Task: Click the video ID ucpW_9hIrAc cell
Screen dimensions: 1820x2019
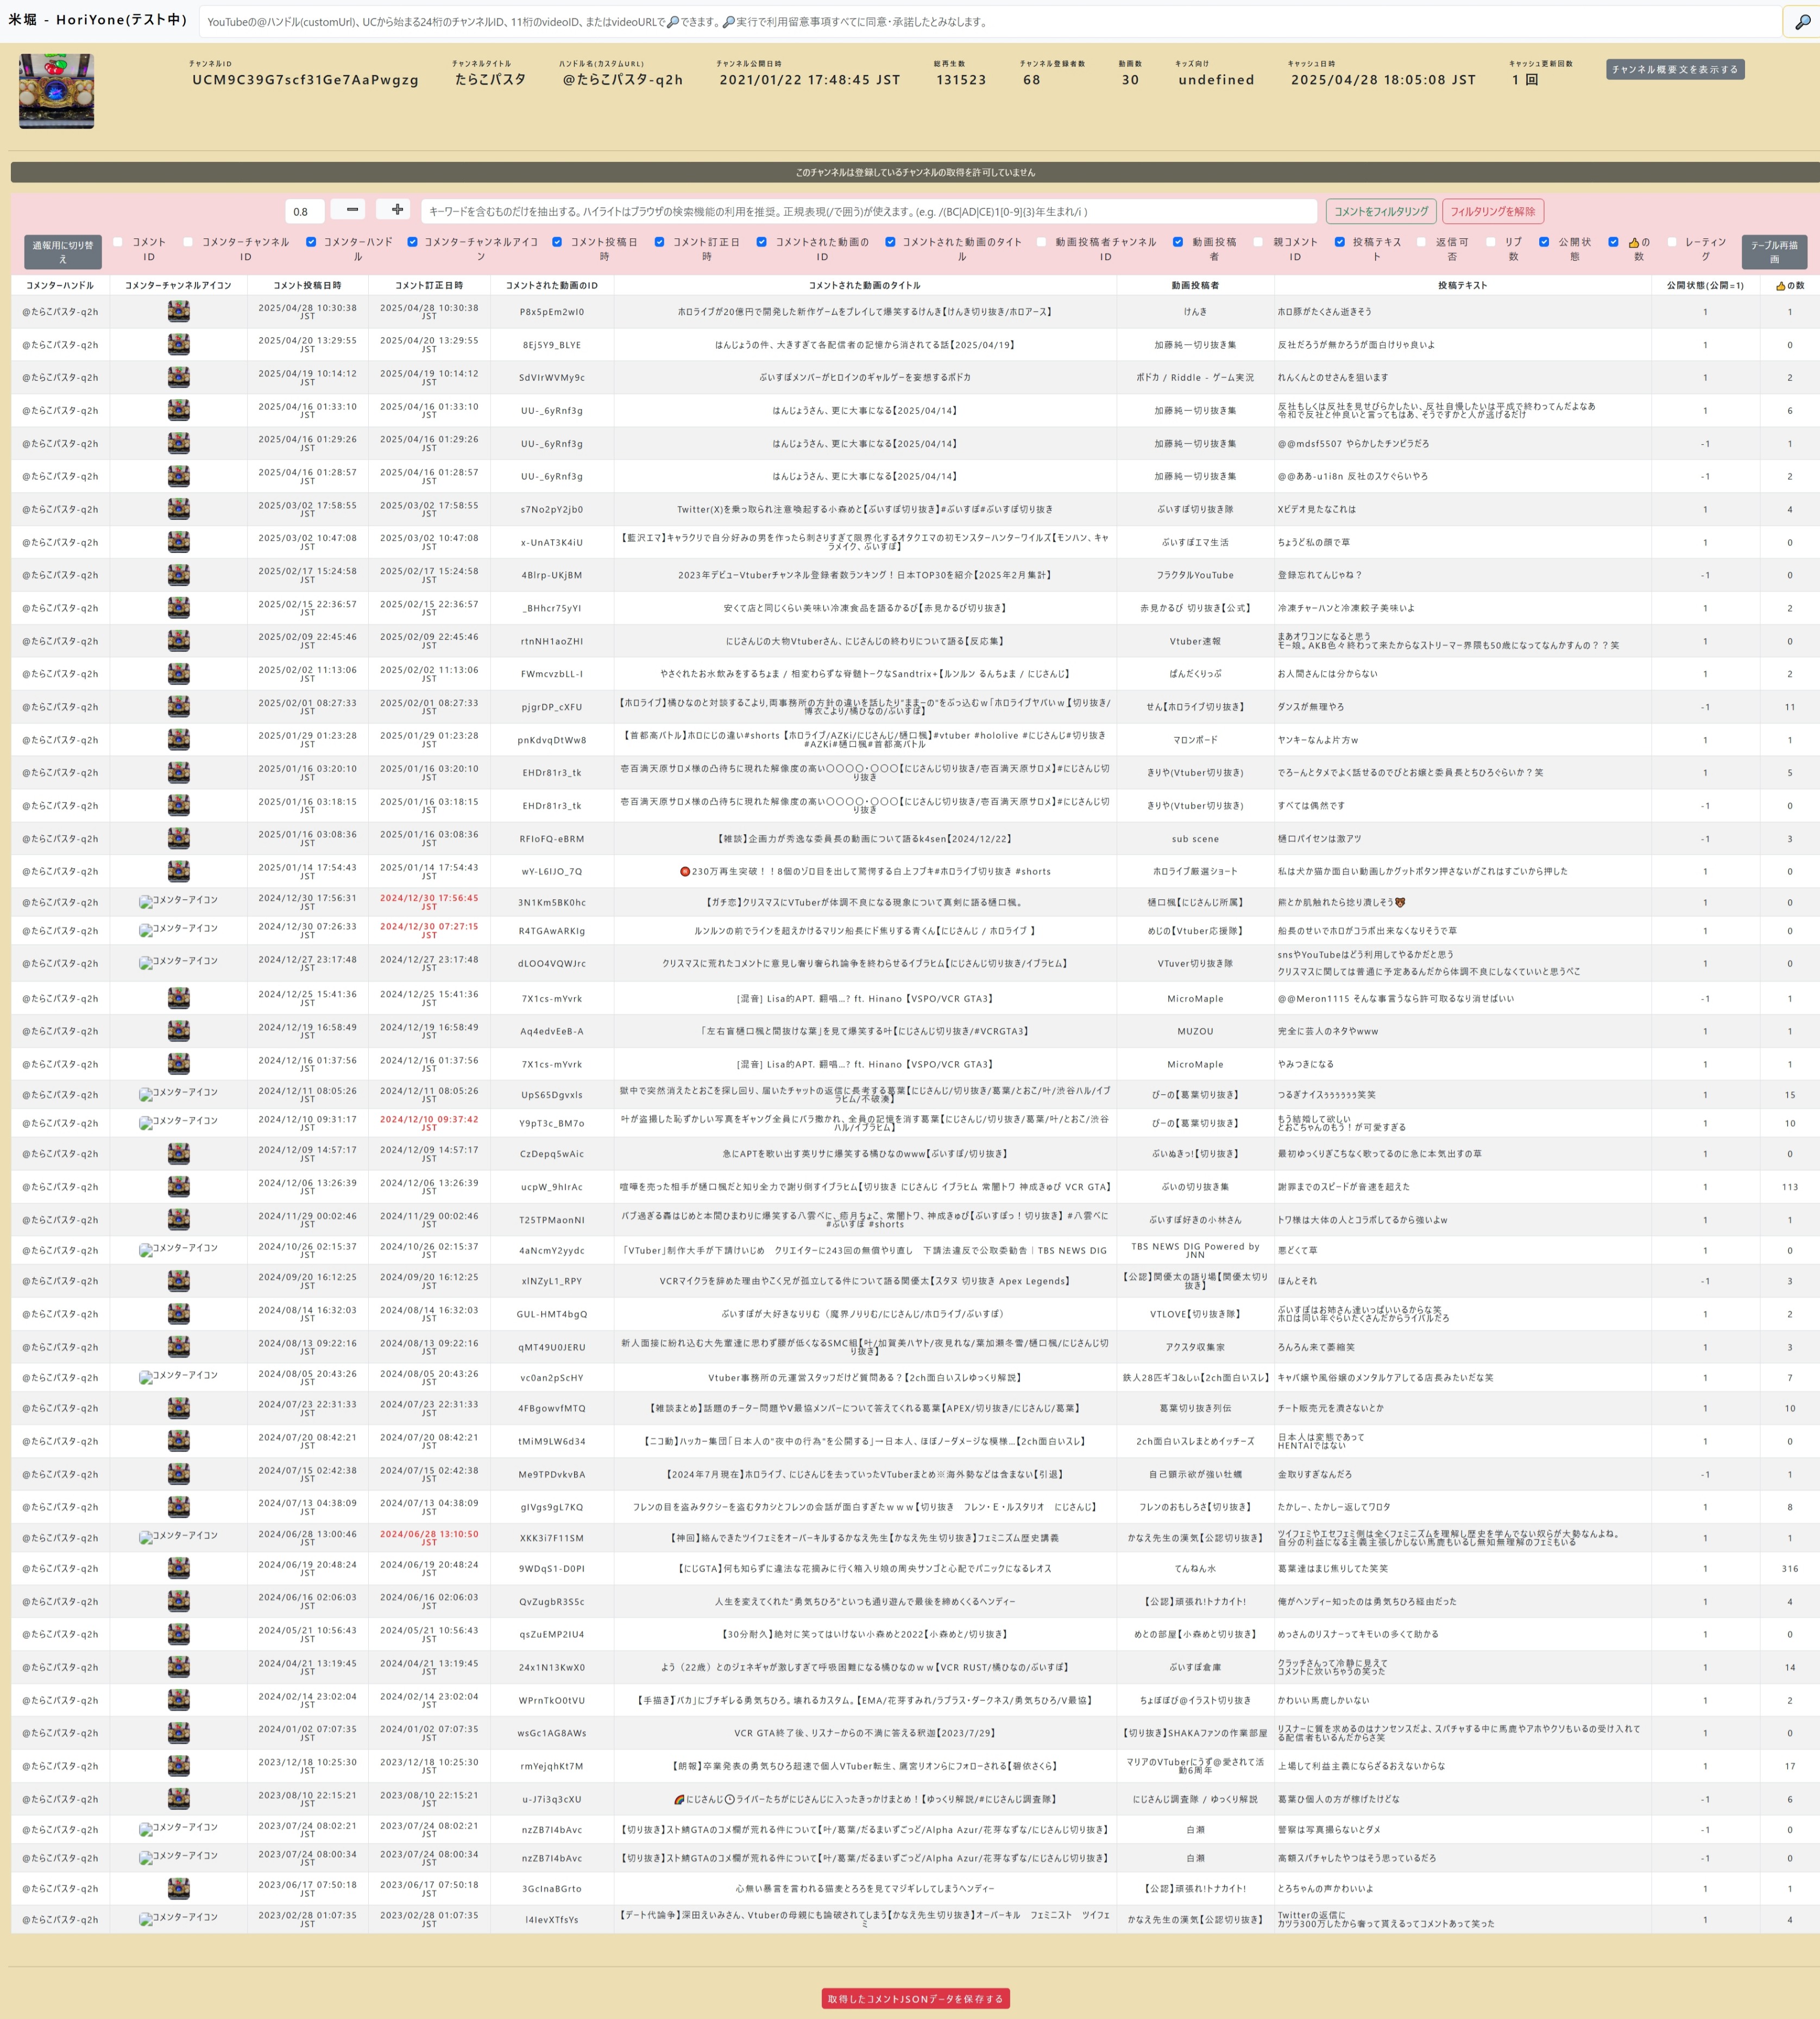Action: [552, 1187]
